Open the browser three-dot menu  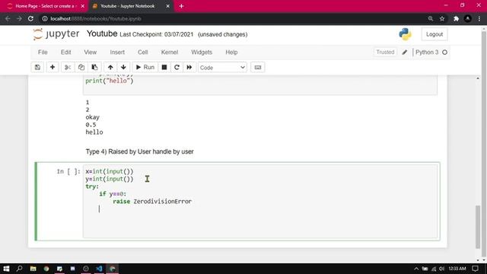click(479, 18)
